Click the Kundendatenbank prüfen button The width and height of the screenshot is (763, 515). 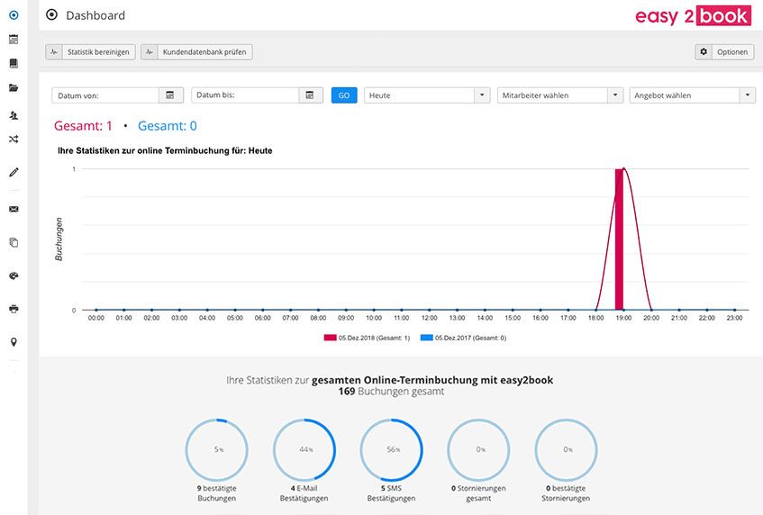point(196,52)
